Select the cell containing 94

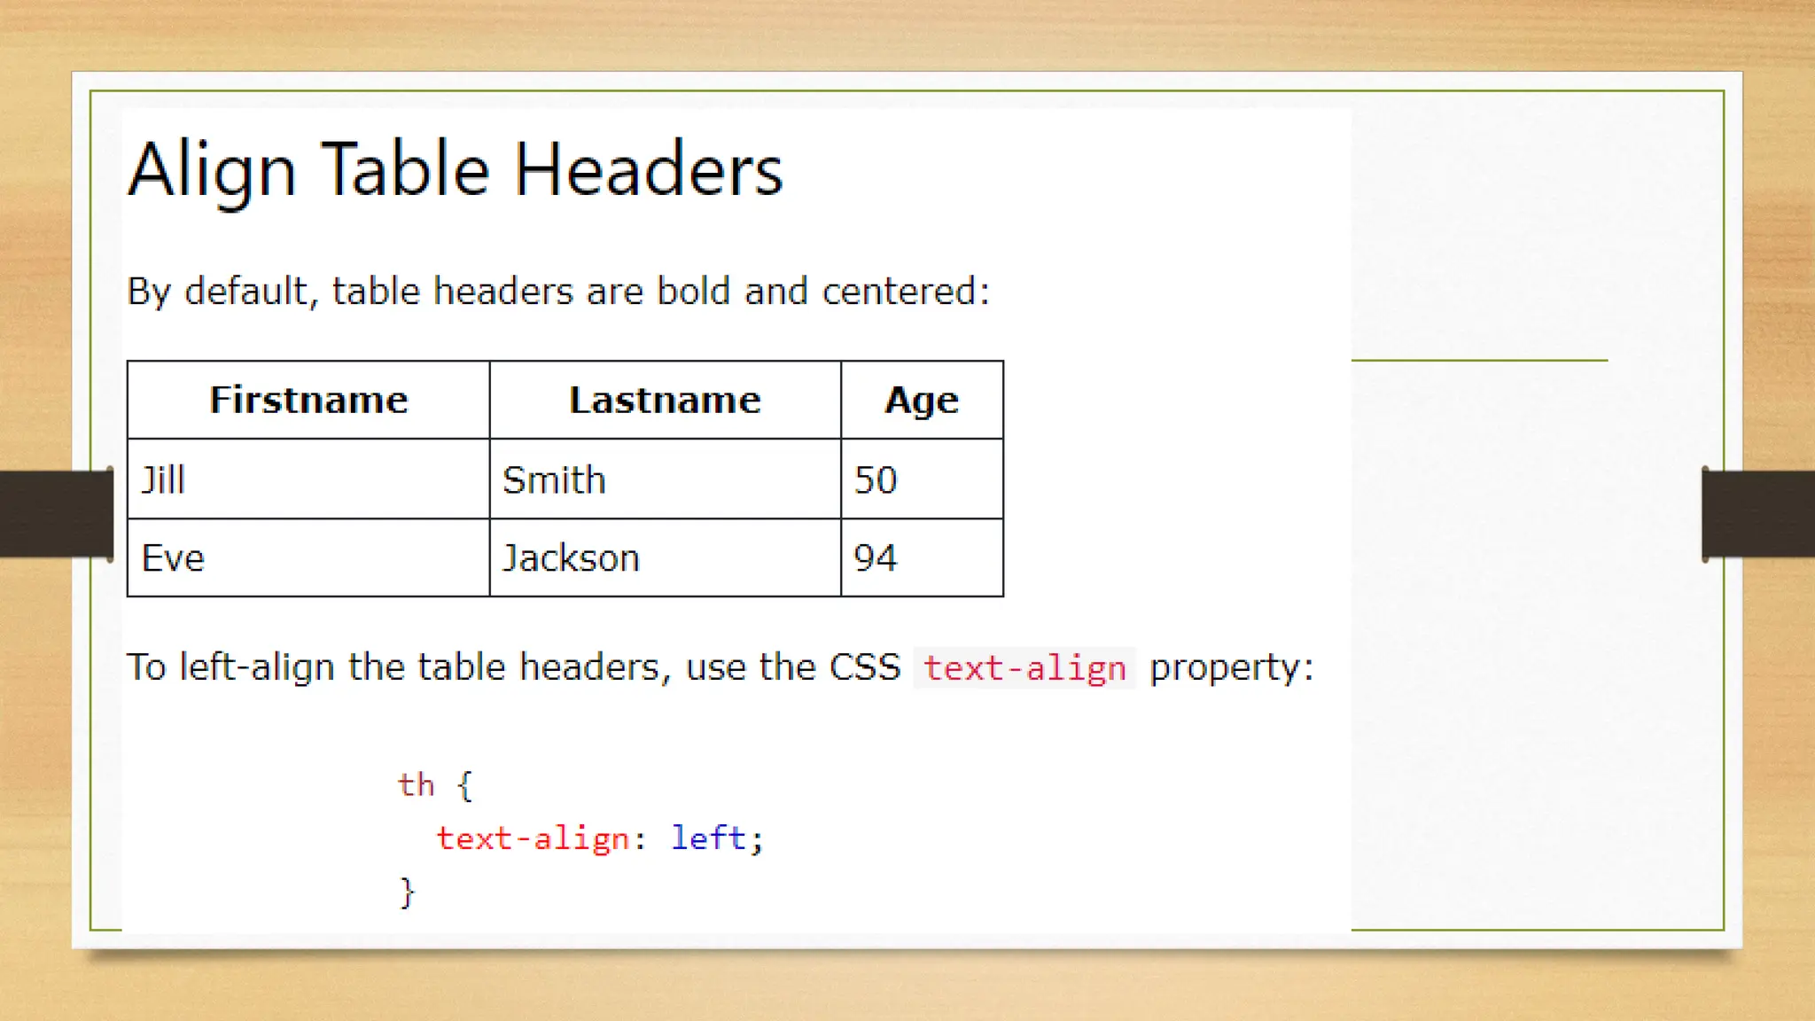point(876,558)
